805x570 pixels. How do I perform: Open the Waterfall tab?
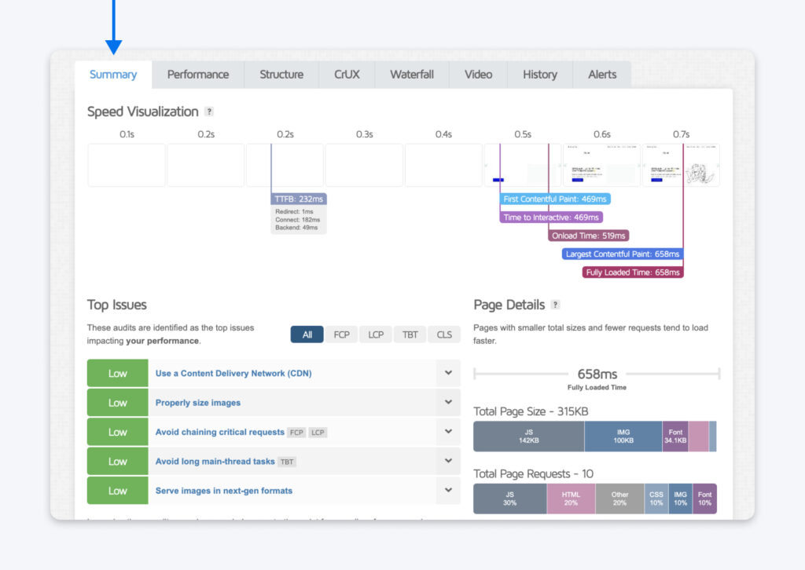tap(411, 75)
